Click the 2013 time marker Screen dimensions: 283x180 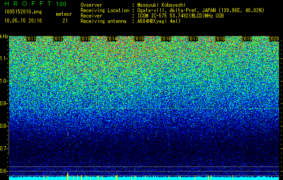pyautogui.click(x=85, y=39)
